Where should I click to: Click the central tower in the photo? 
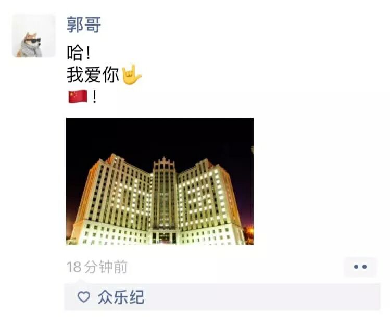(x=164, y=194)
